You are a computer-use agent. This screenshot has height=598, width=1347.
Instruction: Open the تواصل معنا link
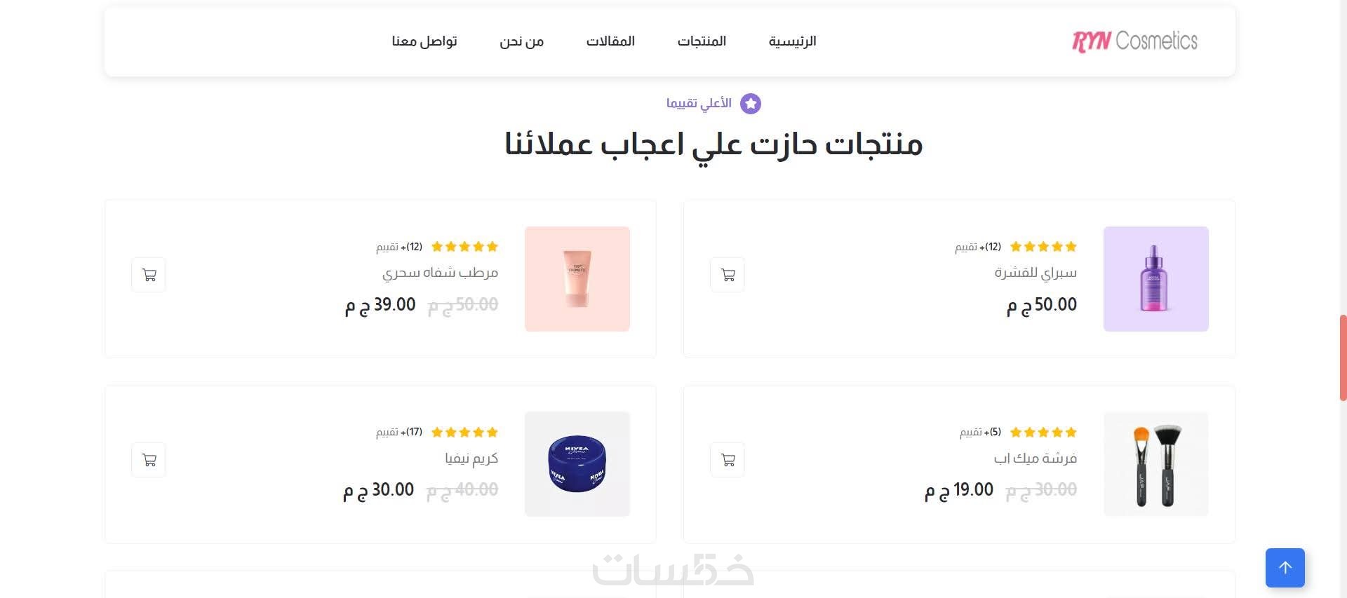[x=424, y=41]
